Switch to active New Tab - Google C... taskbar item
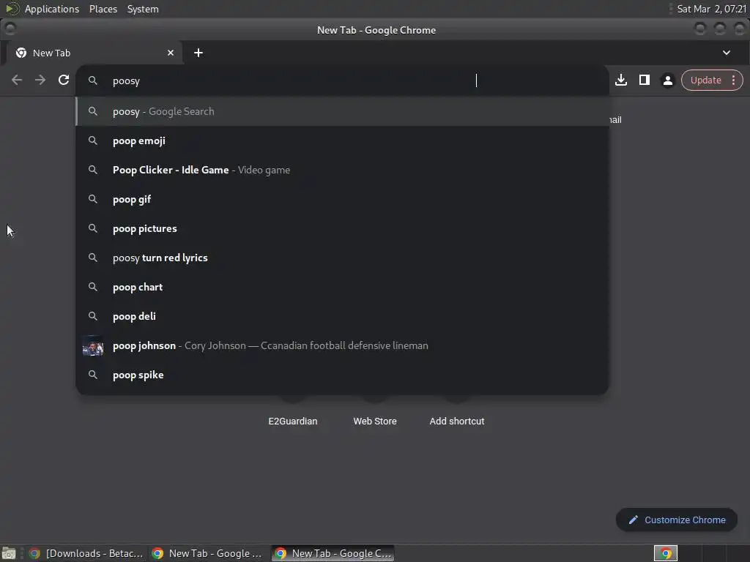This screenshot has height=562, width=750. pyautogui.click(x=333, y=553)
